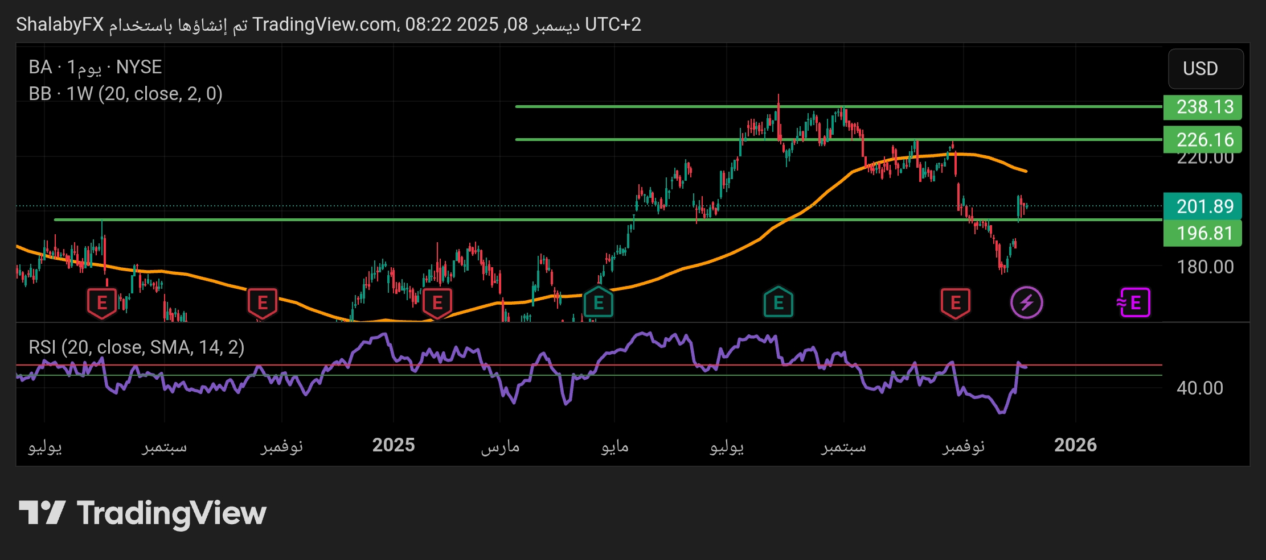Click the TradingView logo at the bottom
Screen dimensions: 1266x560
click(x=142, y=513)
